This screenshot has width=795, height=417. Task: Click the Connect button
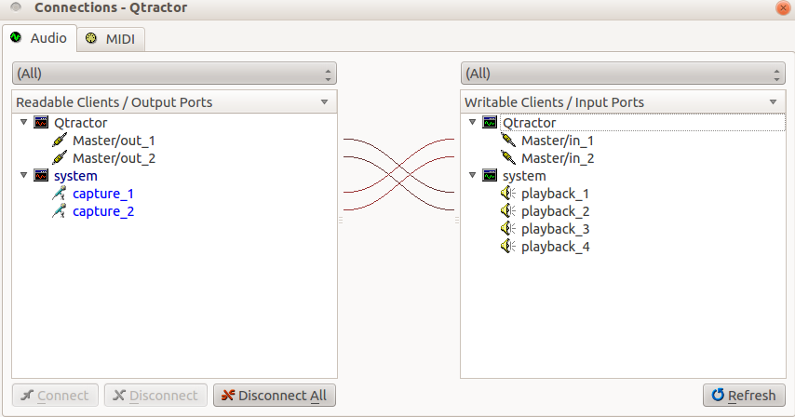(55, 396)
